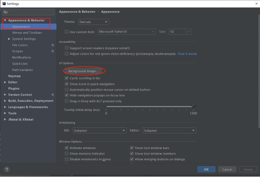Open the IDE antialiasing Subpixel dropdown
This screenshot has height=177, width=260.
click(x=100, y=130)
